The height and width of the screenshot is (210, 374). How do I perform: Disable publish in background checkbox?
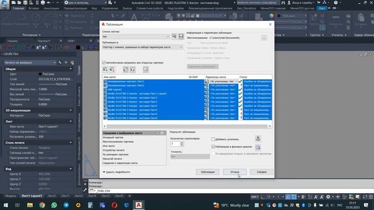pyautogui.click(x=213, y=146)
